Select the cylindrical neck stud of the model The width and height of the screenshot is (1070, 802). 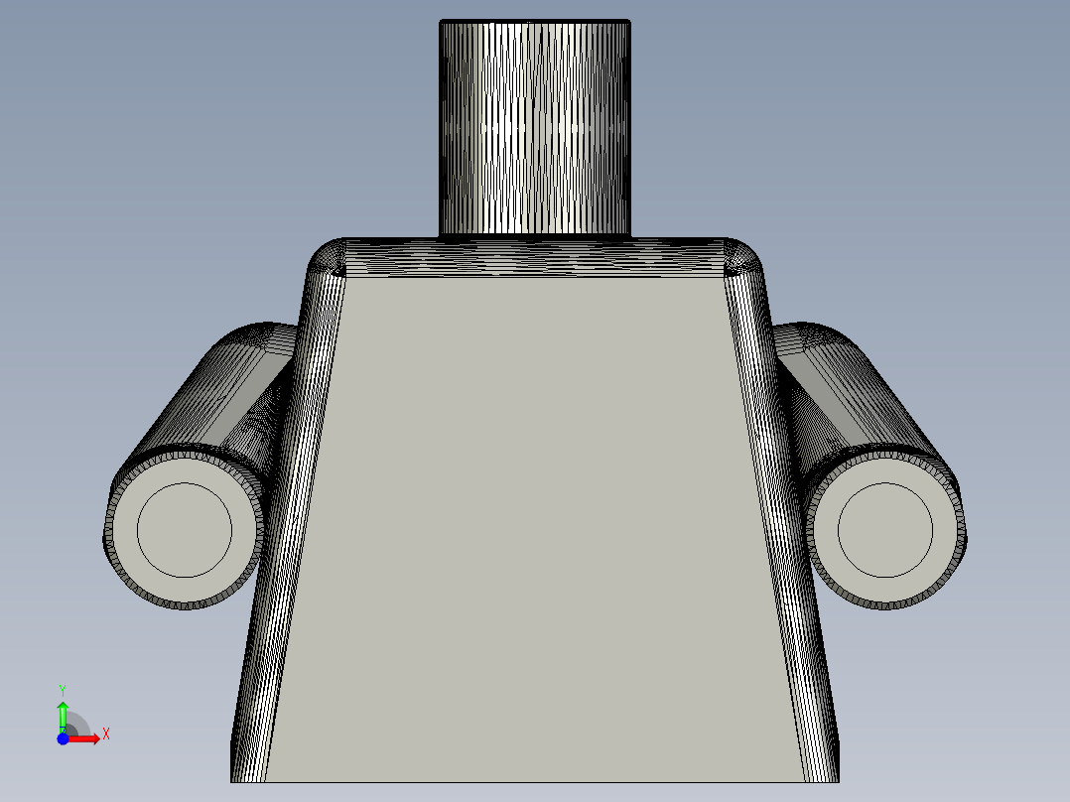click(x=535, y=128)
